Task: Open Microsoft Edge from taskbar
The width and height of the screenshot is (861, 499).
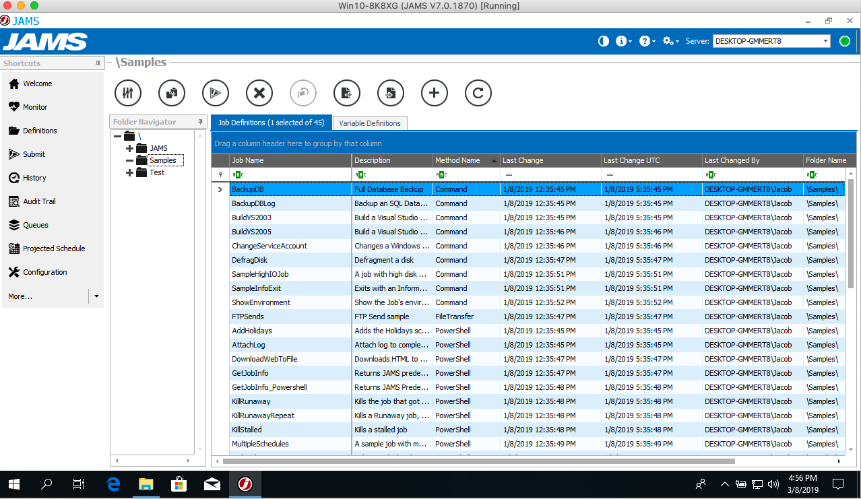Action: (113, 484)
